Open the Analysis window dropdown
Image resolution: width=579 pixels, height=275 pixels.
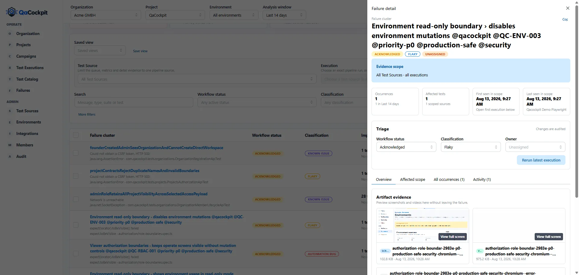(x=284, y=15)
